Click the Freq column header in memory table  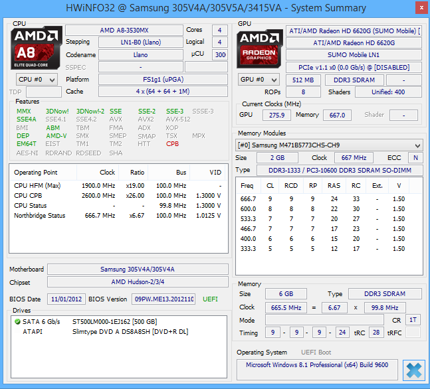click(x=249, y=186)
